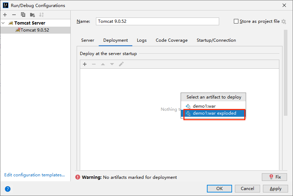293x196 pixels.
Task: Sort configurations alphabetically
Action: [x=41, y=15]
